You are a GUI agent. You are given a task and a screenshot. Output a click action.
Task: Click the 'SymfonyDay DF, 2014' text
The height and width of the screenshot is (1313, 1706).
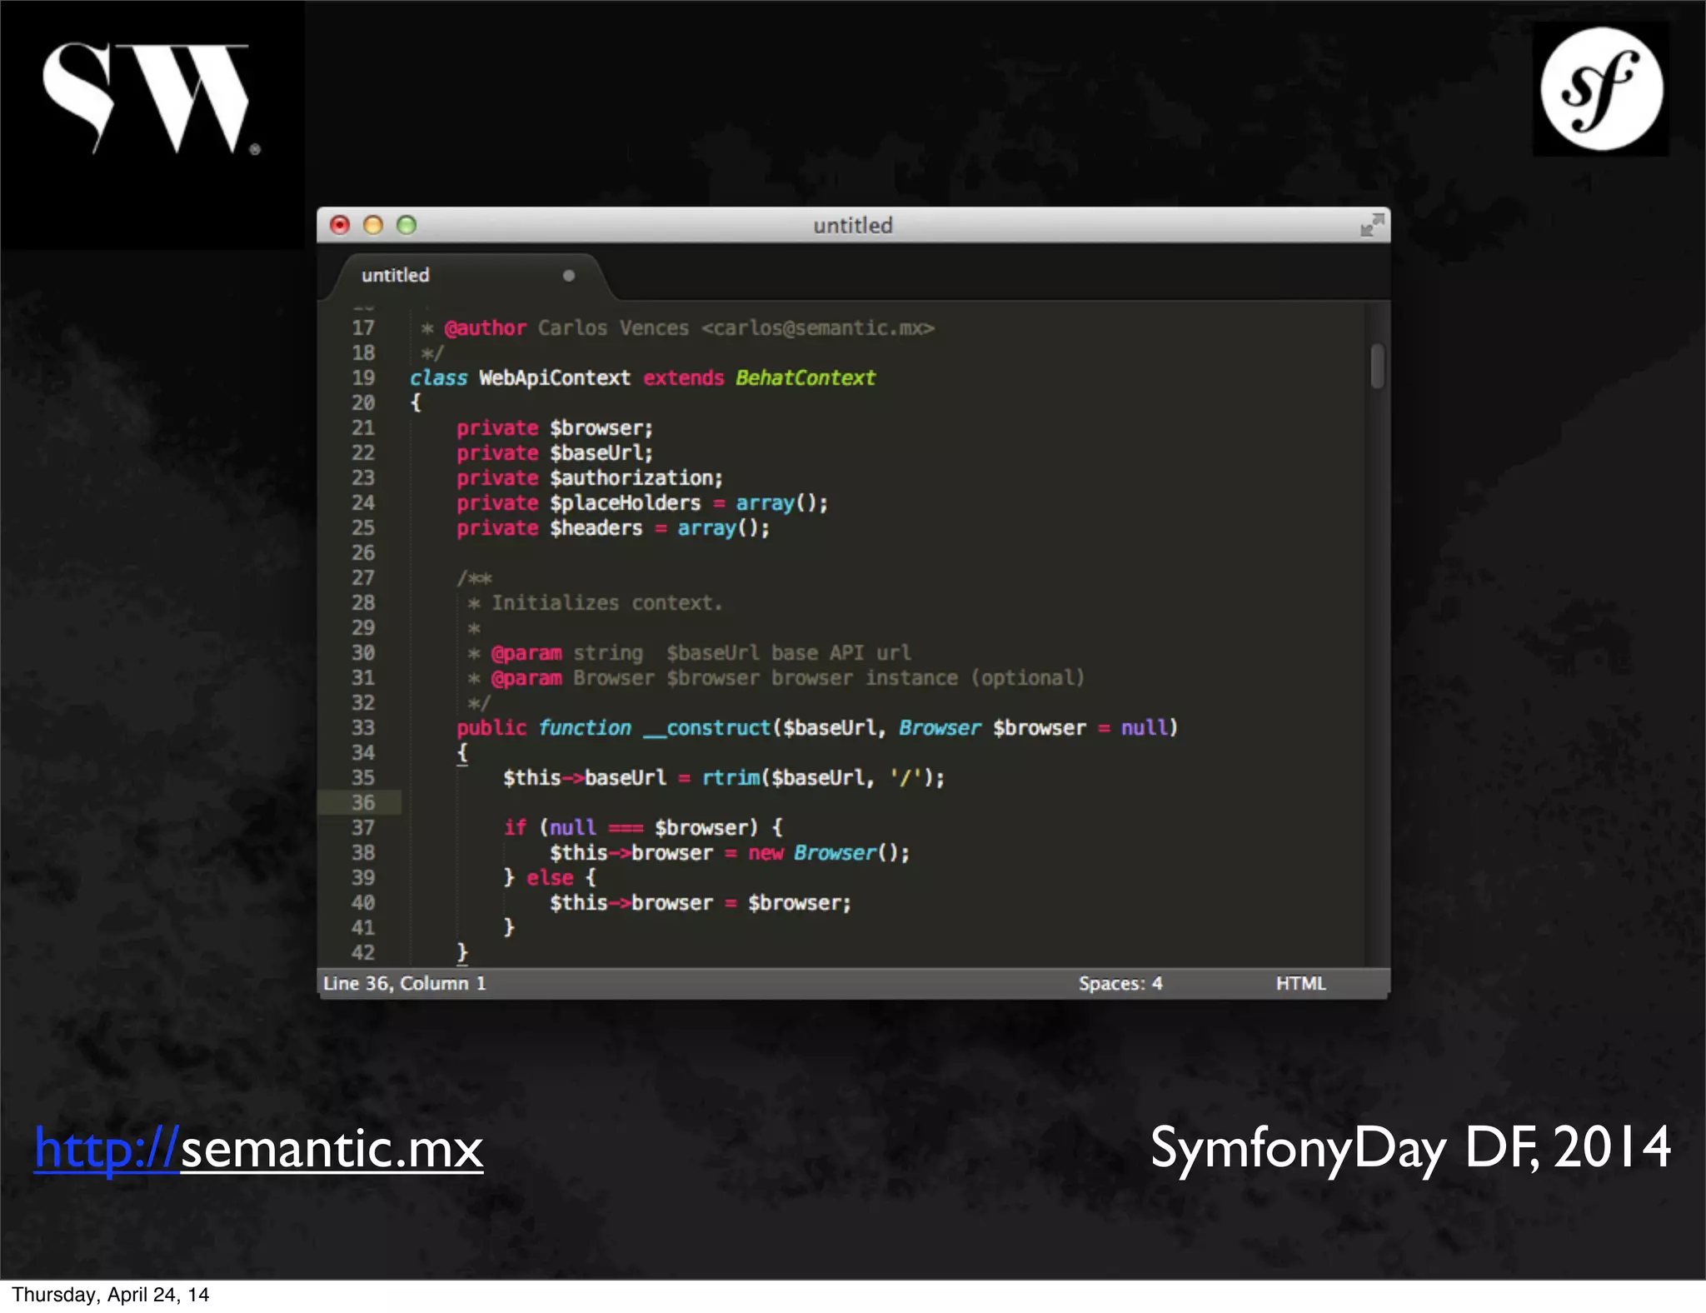click(x=1410, y=1149)
